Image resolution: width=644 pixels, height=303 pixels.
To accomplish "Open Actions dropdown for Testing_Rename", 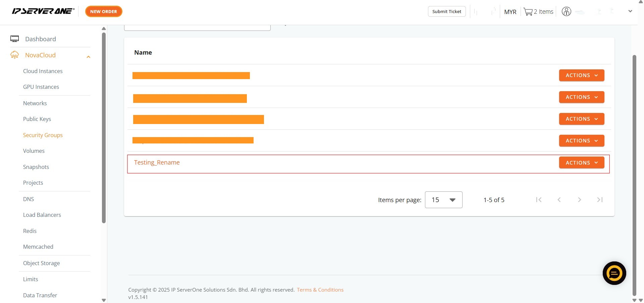I will click(x=581, y=163).
